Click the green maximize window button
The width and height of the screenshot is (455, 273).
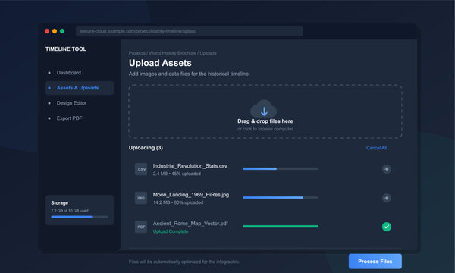coord(62,31)
